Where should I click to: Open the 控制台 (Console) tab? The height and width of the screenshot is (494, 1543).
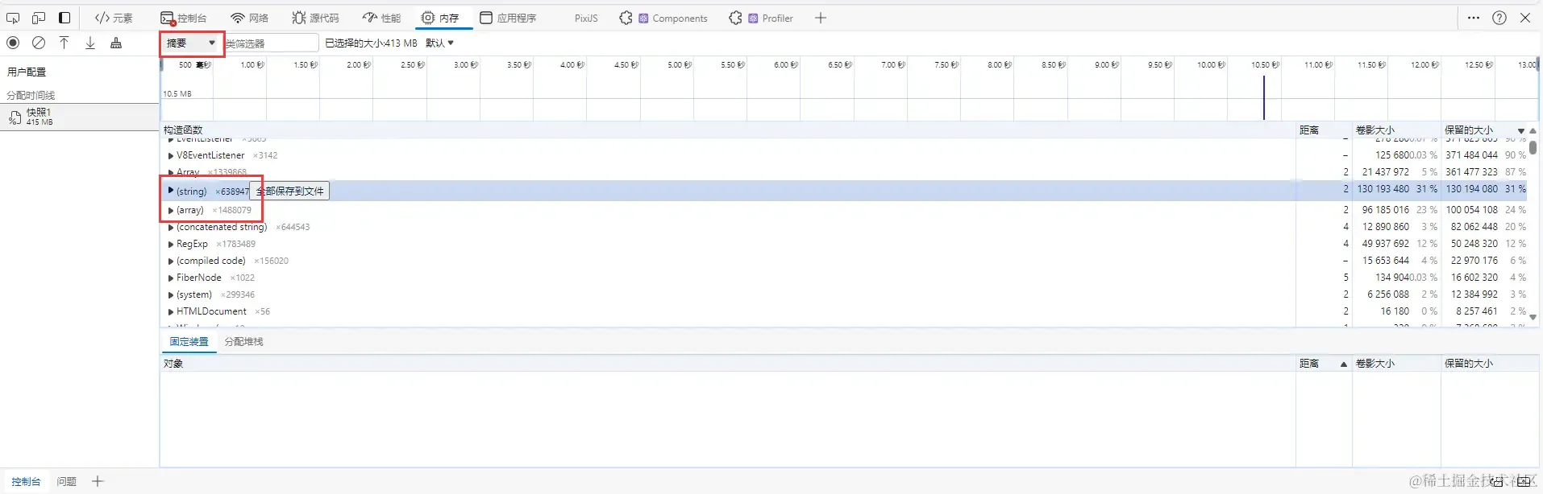click(184, 18)
